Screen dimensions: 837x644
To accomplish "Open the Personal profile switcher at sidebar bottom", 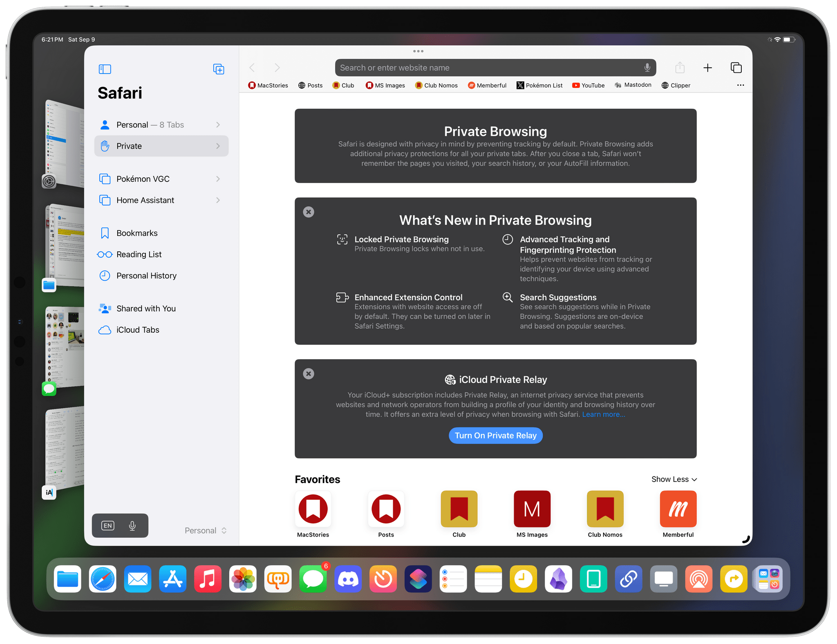I will click(x=206, y=530).
